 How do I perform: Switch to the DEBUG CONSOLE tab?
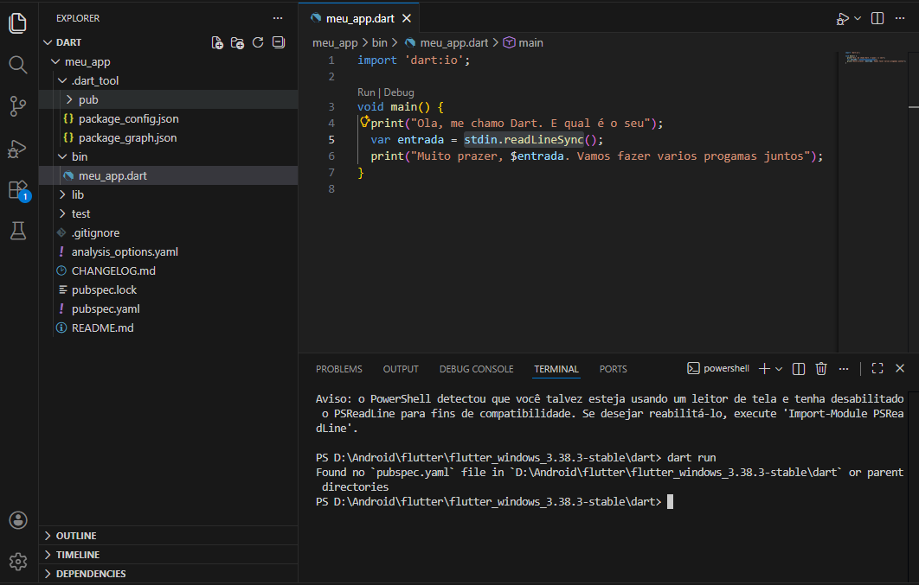476,369
